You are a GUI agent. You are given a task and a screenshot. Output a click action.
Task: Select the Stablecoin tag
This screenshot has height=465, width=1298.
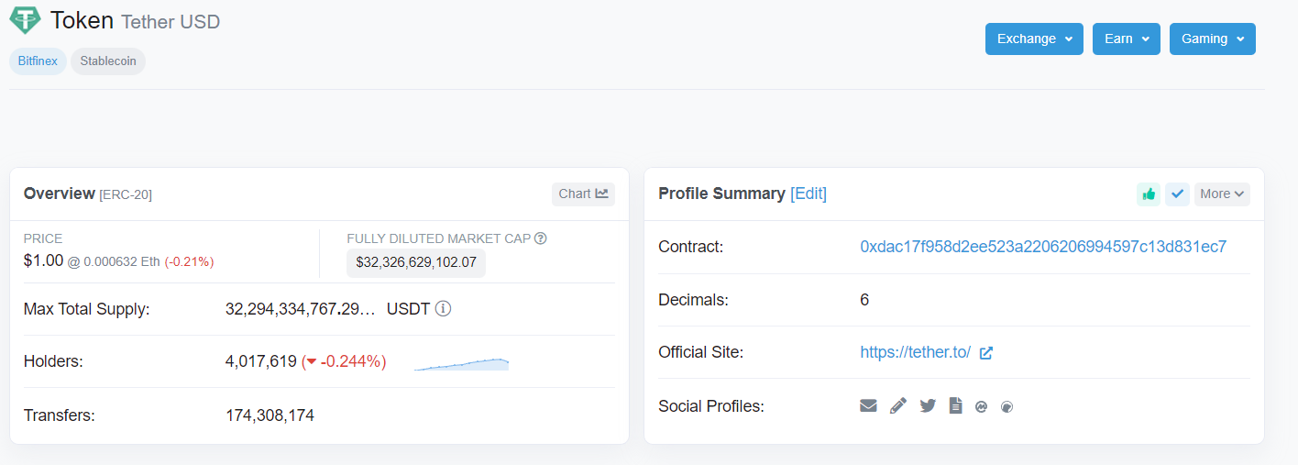pyautogui.click(x=108, y=61)
